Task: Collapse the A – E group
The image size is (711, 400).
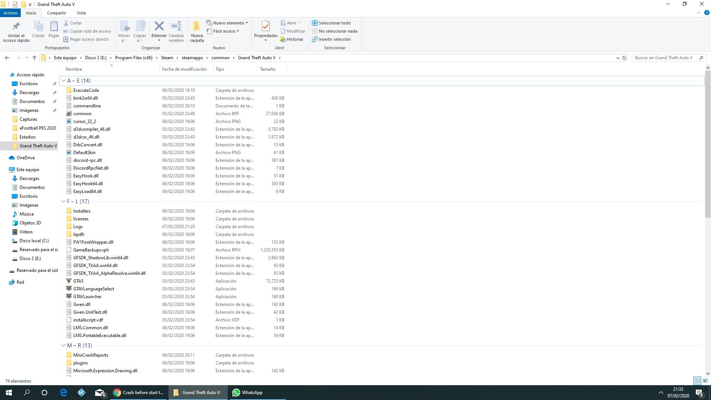Action: 63,81
